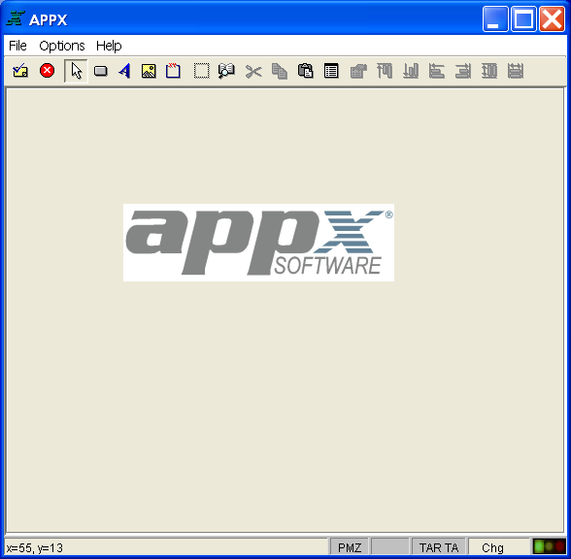Viewport: 571px width, 559px height.
Task: Click the align top edges icon
Action: point(385,71)
